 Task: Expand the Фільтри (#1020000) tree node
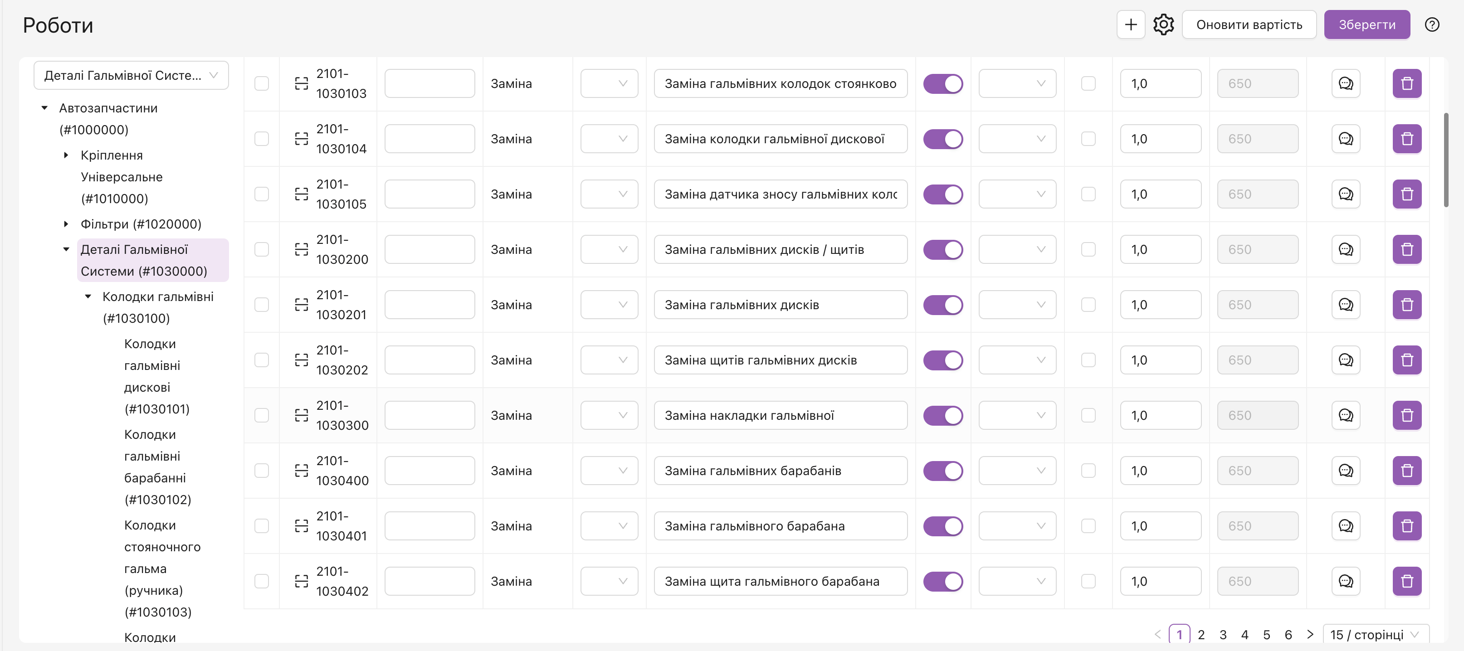pyautogui.click(x=66, y=224)
